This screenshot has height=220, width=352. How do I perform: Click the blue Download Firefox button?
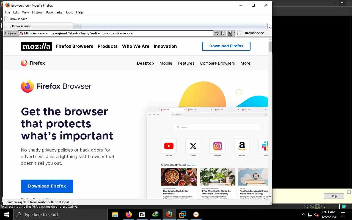[x=47, y=186]
